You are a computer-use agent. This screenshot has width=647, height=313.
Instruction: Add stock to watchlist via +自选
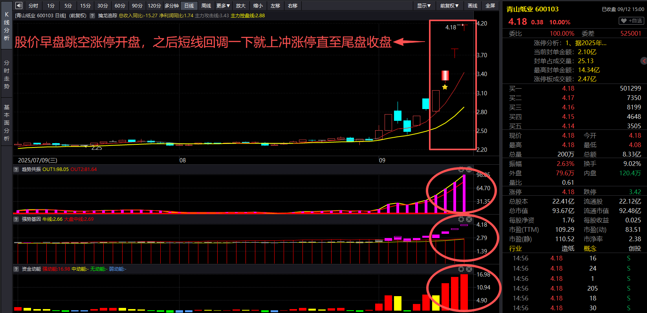coord(632,20)
